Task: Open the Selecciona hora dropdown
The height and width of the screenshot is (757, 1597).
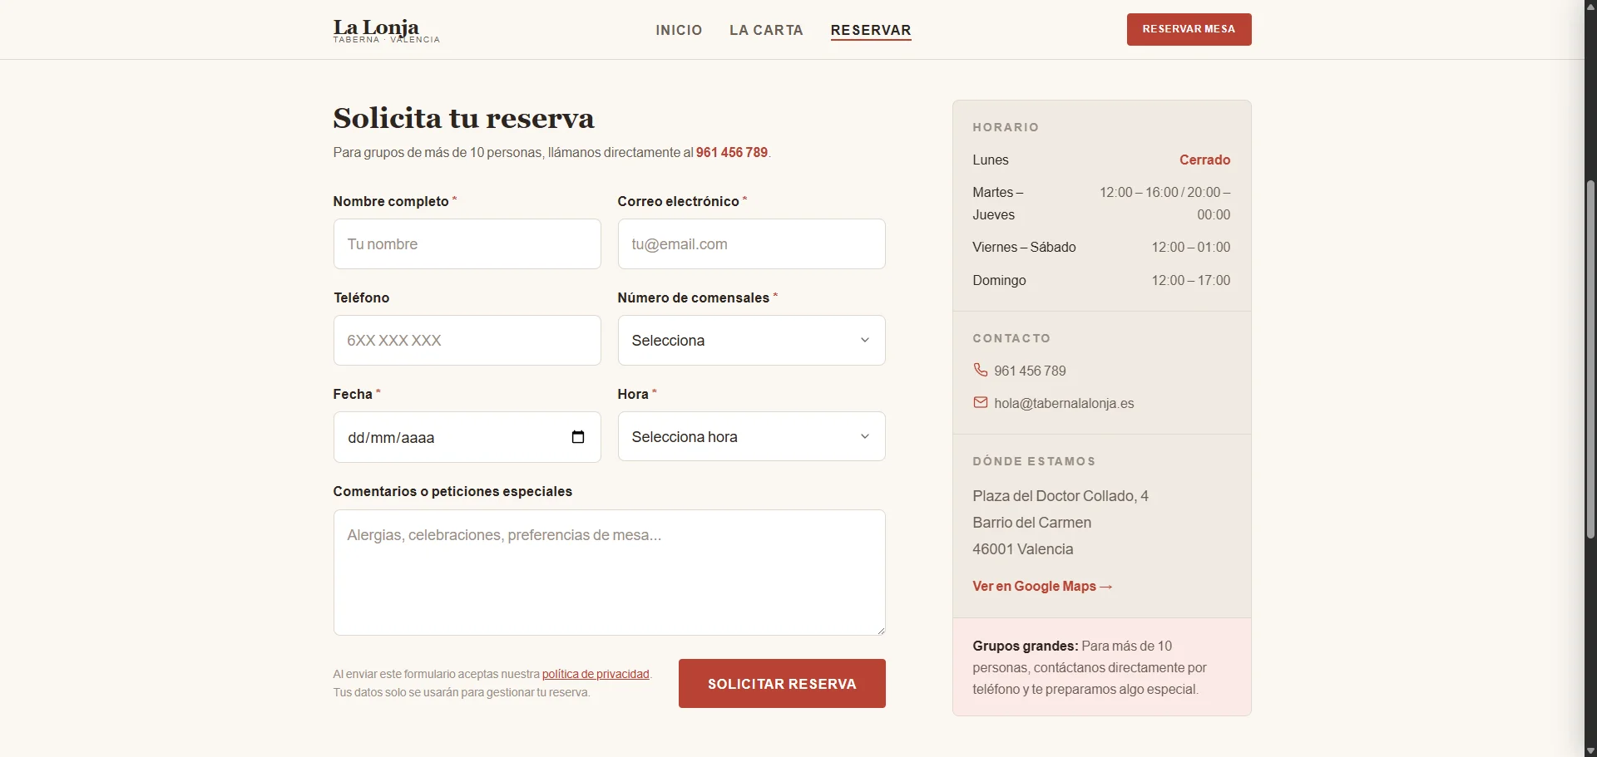Action: [x=751, y=436]
